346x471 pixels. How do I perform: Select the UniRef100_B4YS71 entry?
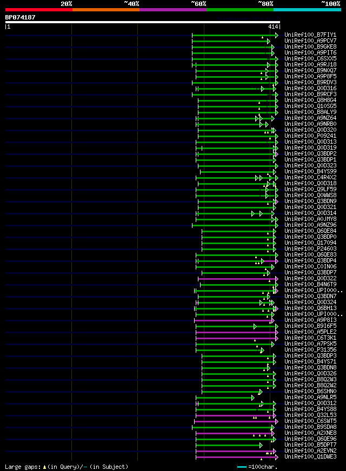click(x=310, y=362)
